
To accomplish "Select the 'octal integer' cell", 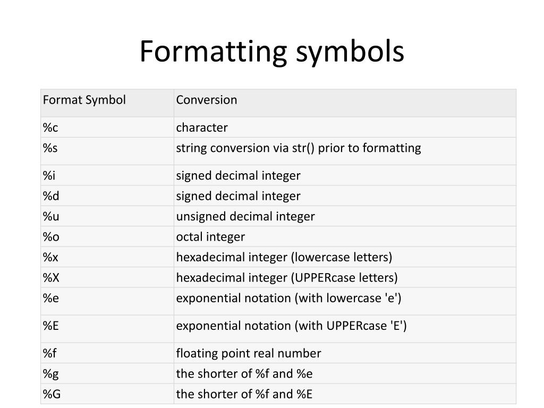I will 345,236.
